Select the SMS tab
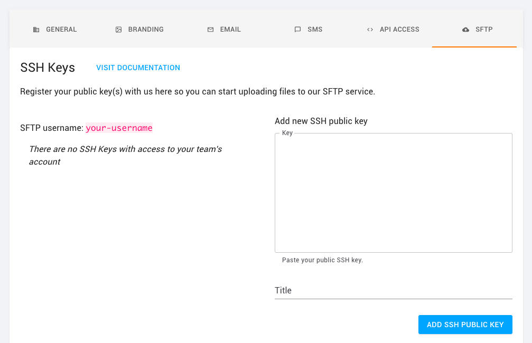This screenshot has width=532, height=343. 315,30
